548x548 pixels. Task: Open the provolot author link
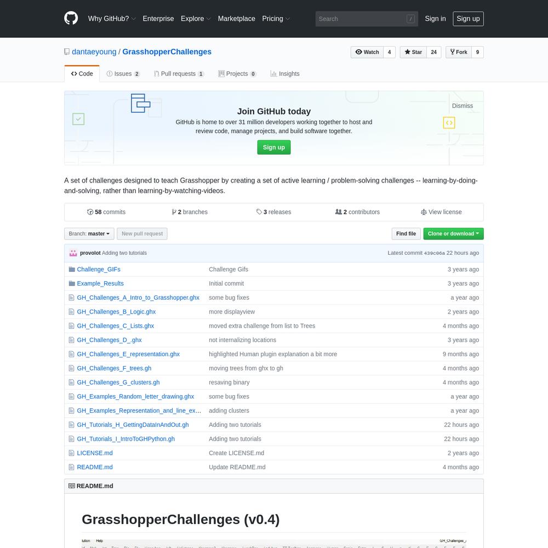coord(90,253)
